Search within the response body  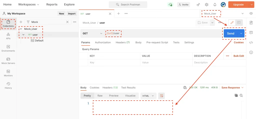(241, 95)
